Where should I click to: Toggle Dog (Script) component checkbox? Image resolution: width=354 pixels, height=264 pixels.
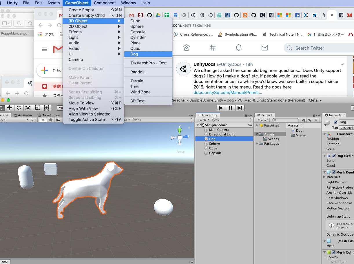[x=334, y=156]
